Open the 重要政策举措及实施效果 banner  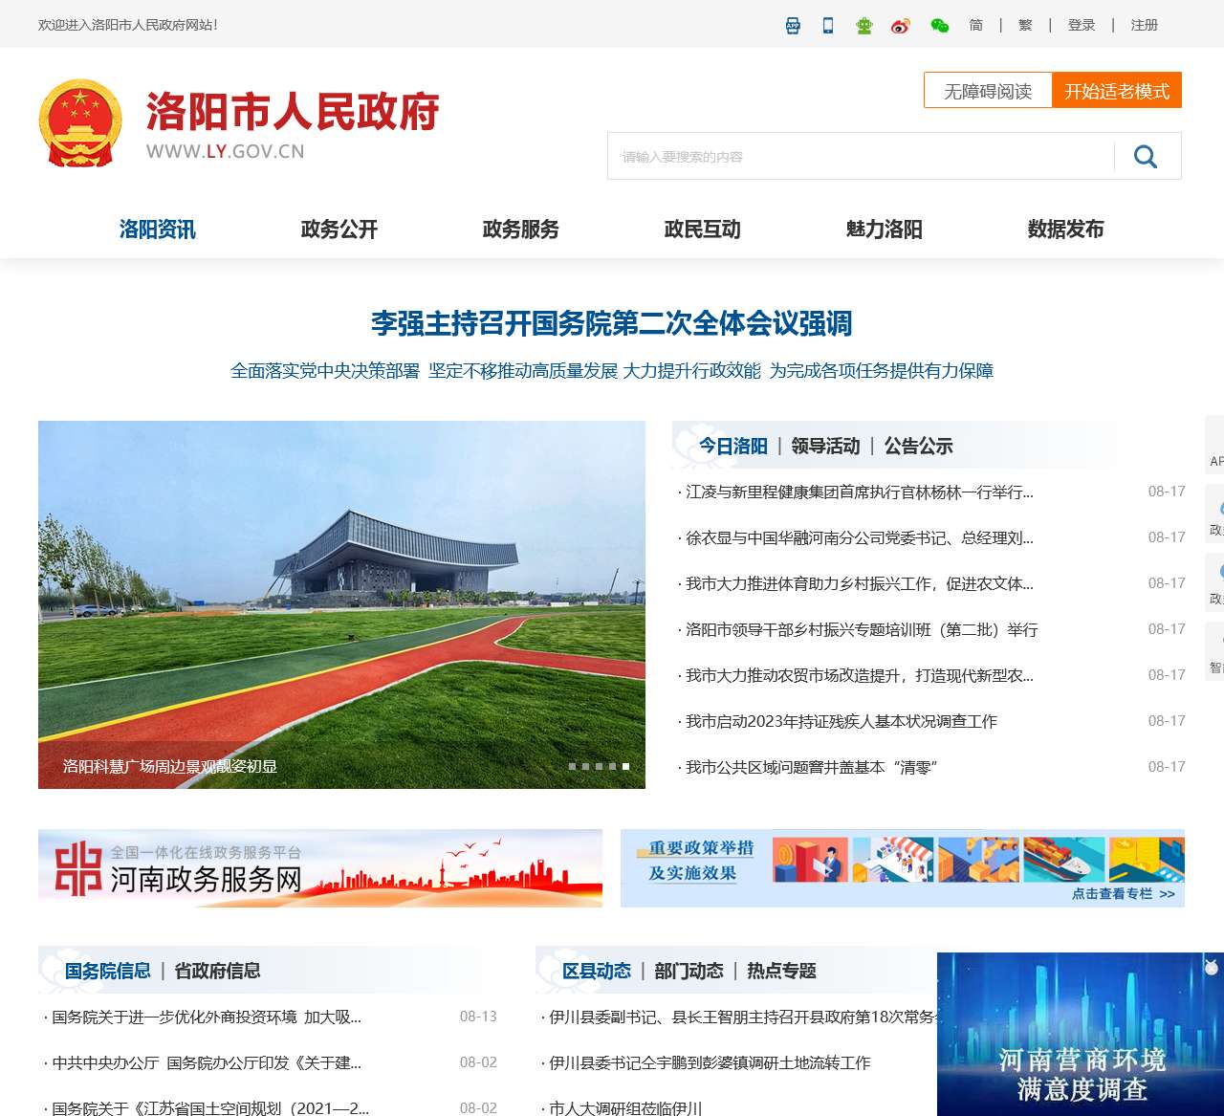[x=903, y=868]
